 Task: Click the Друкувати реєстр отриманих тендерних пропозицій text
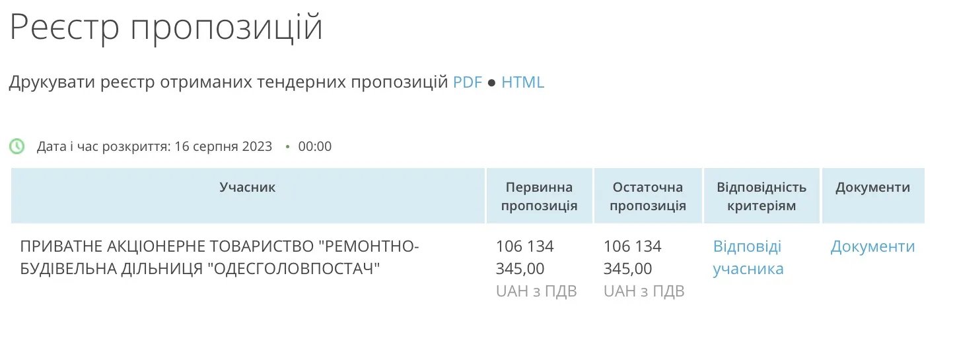(x=228, y=83)
